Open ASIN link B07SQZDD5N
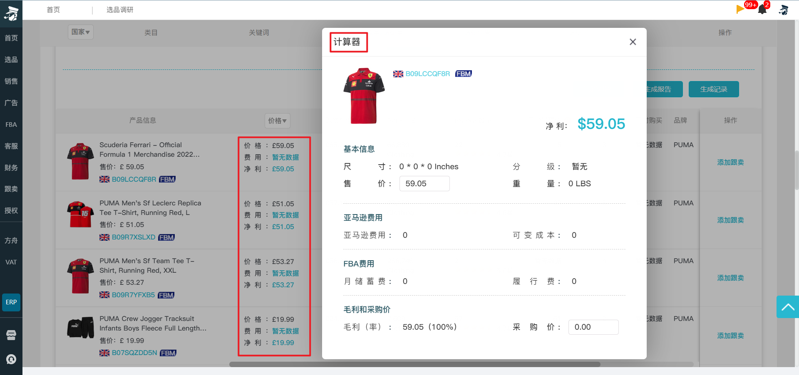Viewport: 799px width, 375px height. point(134,353)
